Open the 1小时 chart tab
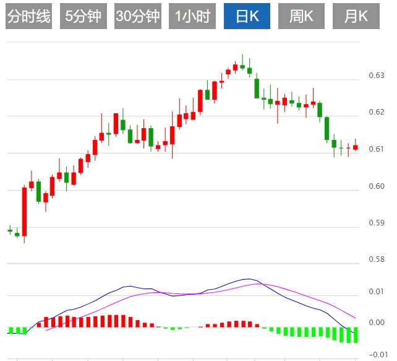 click(192, 16)
